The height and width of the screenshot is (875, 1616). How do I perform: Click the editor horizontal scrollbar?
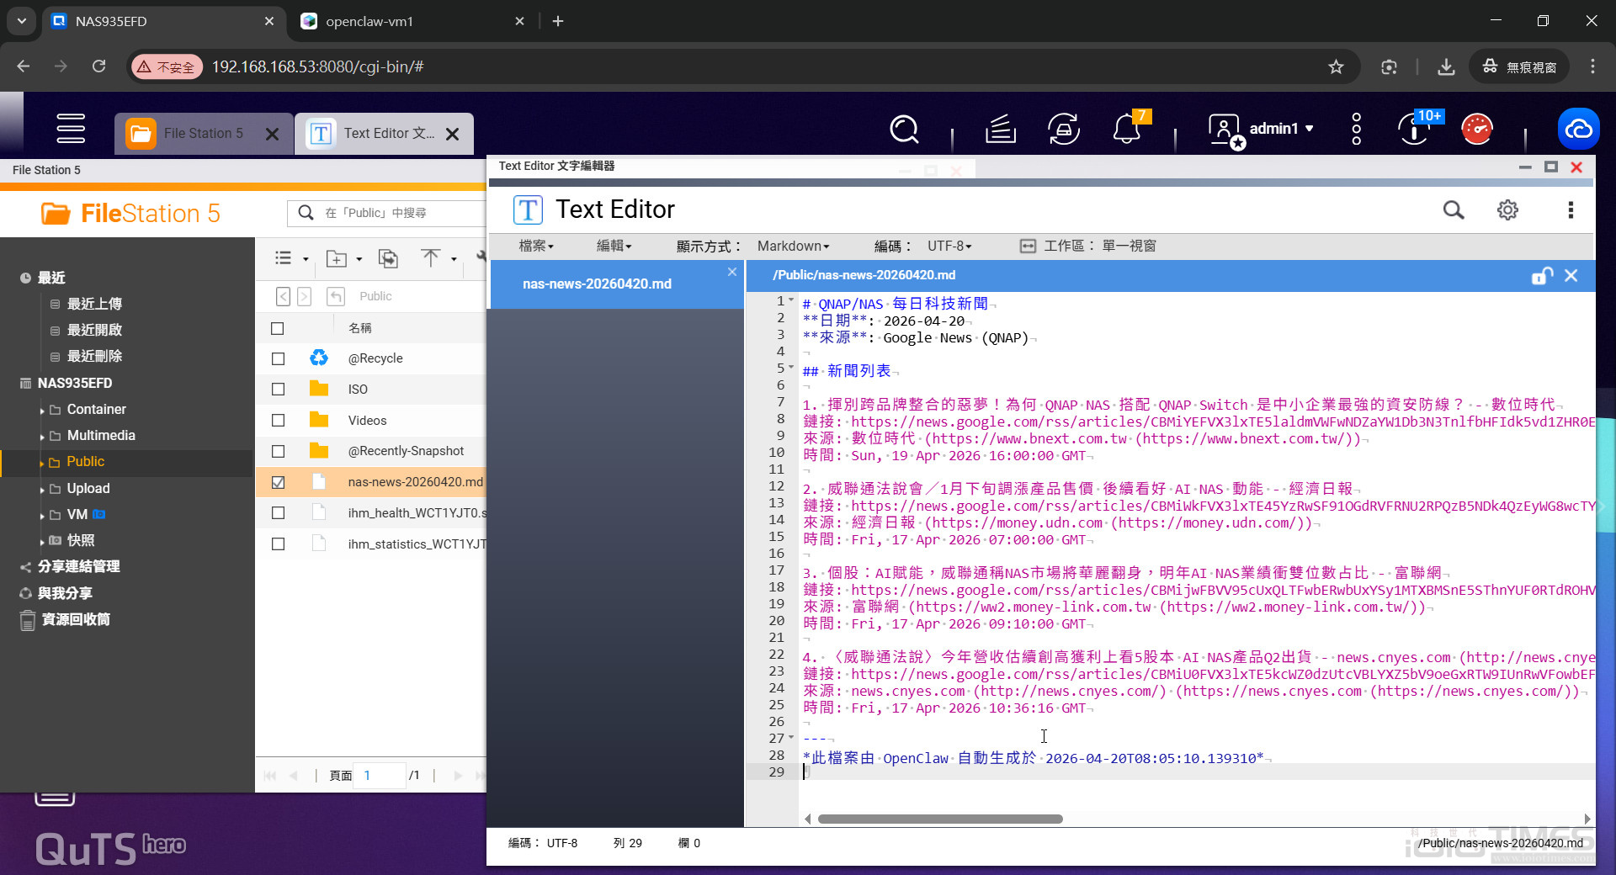click(x=939, y=819)
